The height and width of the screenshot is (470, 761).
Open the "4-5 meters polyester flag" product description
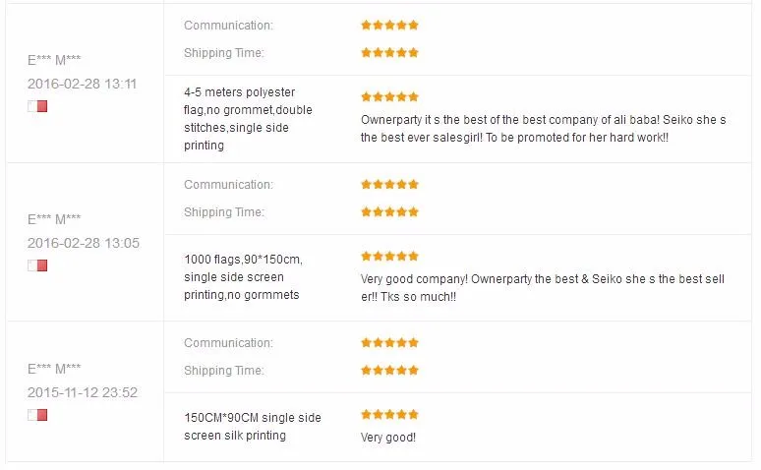[248, 119]
